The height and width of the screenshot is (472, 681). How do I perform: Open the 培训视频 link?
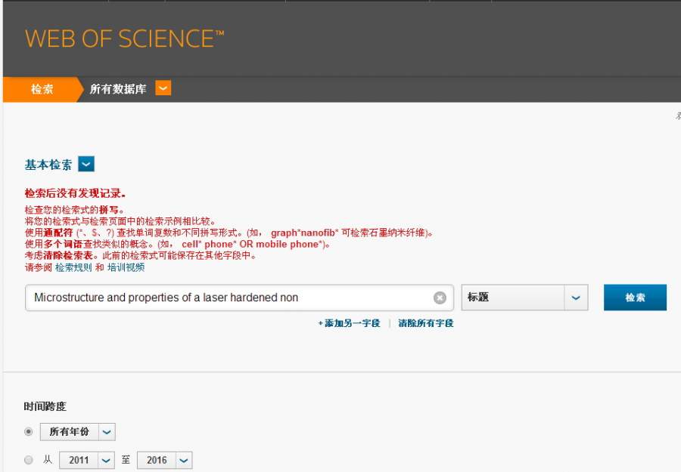pyautogui.click(x=126, y=267)
